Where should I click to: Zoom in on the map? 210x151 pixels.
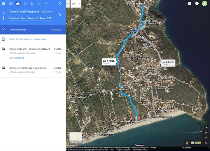206,132
